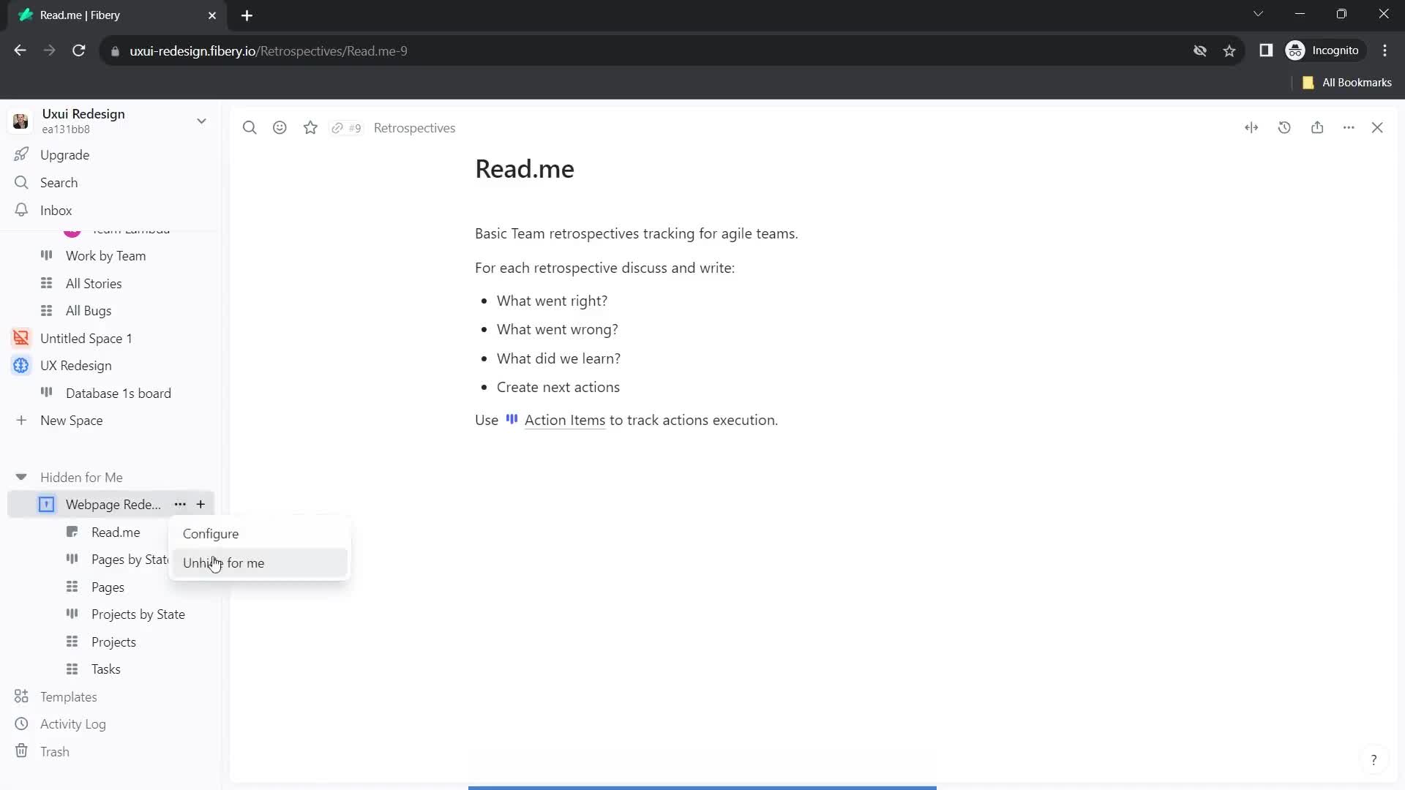Toggle visibility of Webpage Rede... options
This screenshot has height=790, width=1405.
pos(181,505)
